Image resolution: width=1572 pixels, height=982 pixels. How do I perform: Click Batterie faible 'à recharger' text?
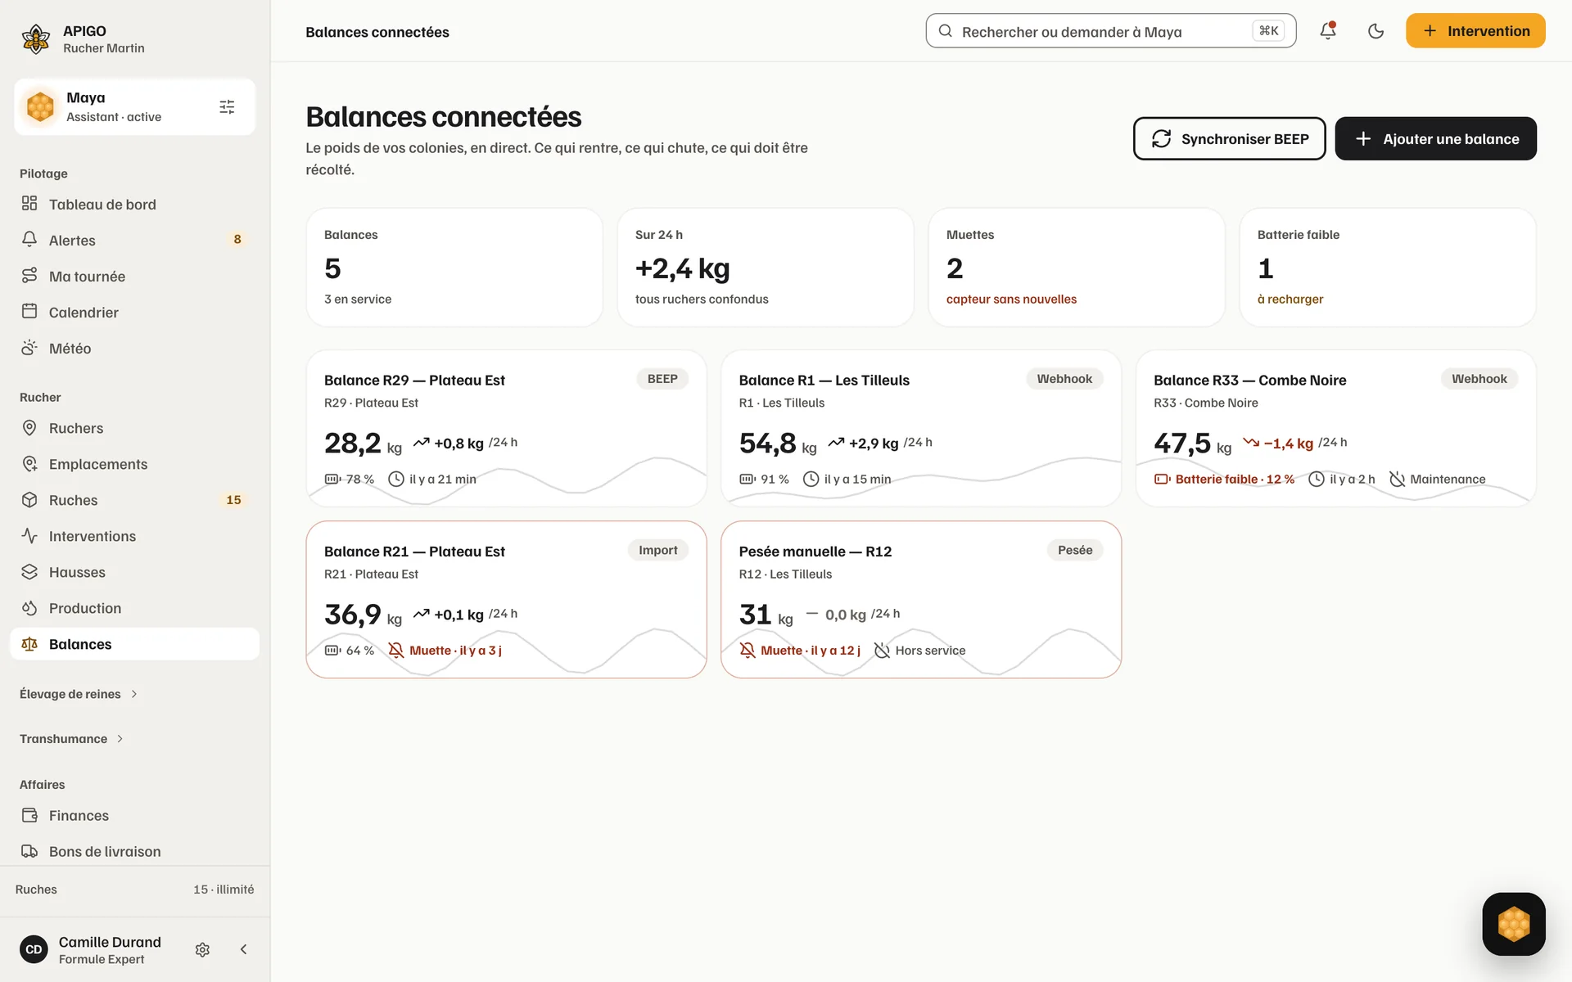1290,300
